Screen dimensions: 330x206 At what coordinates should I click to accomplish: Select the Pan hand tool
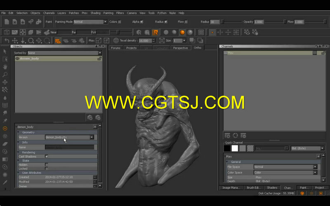[5, 67]
